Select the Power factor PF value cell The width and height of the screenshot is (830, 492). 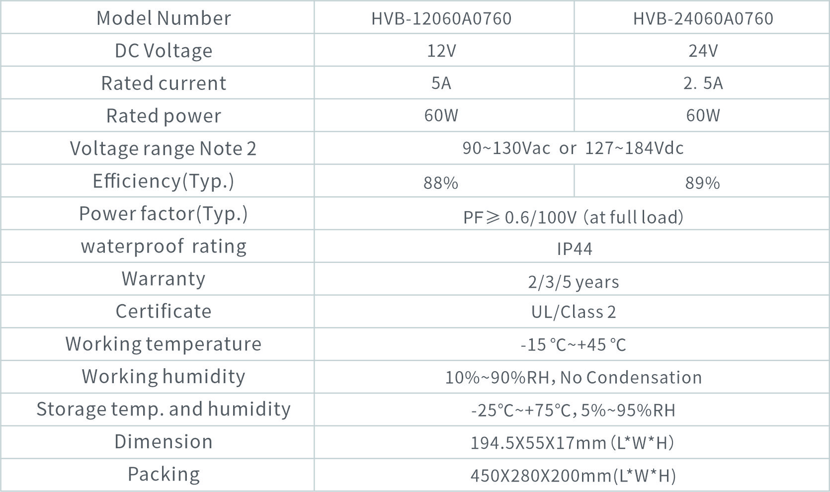click(x=573, y=217)
